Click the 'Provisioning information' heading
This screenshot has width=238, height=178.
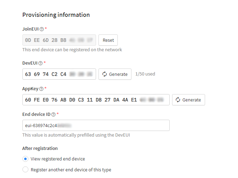pyautogui.click(x=56, y=15)
